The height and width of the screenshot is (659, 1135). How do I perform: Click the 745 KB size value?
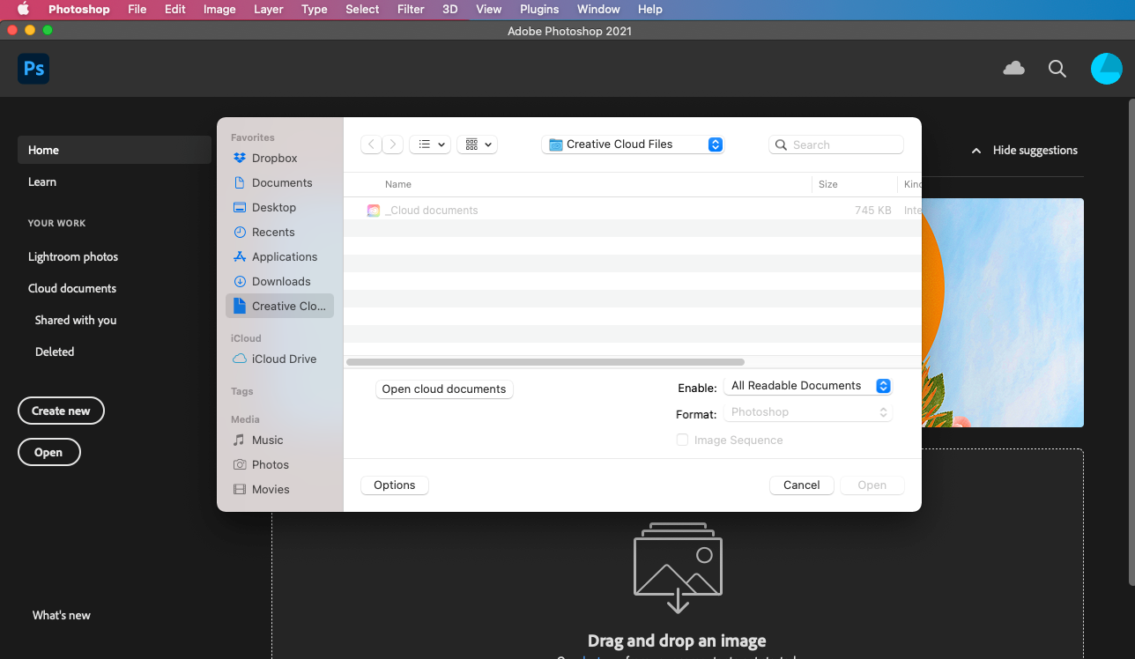pos(873,211)
